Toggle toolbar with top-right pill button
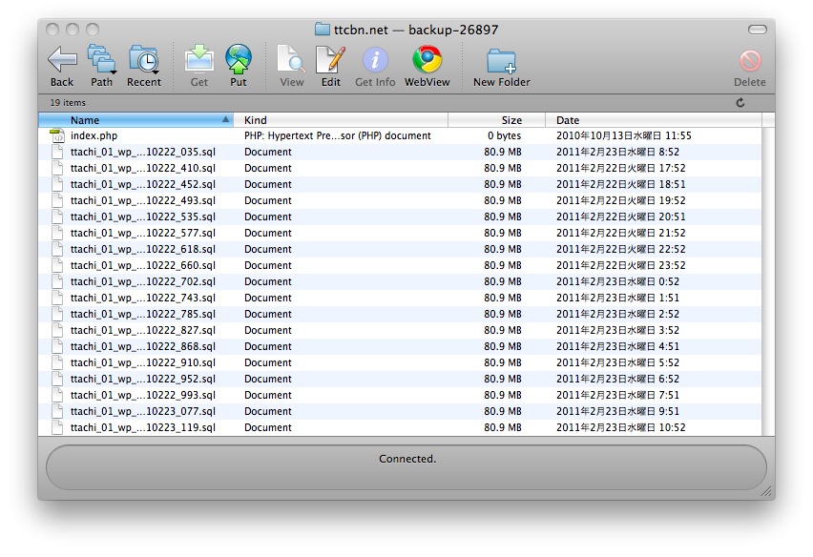813x557 pixels. coord(757,30)
